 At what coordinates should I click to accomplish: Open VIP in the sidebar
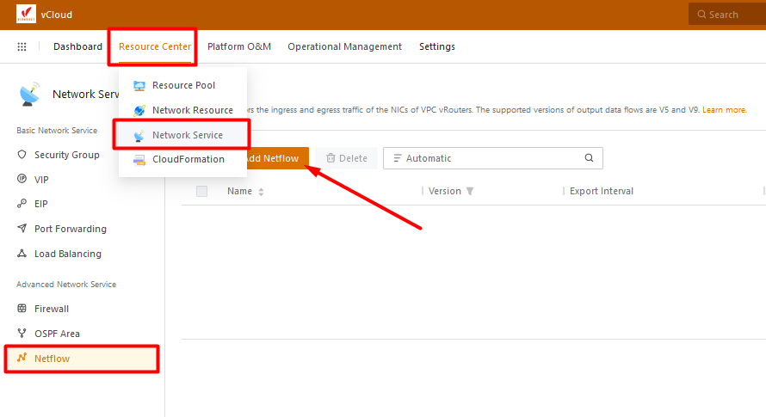pos(41,180)
